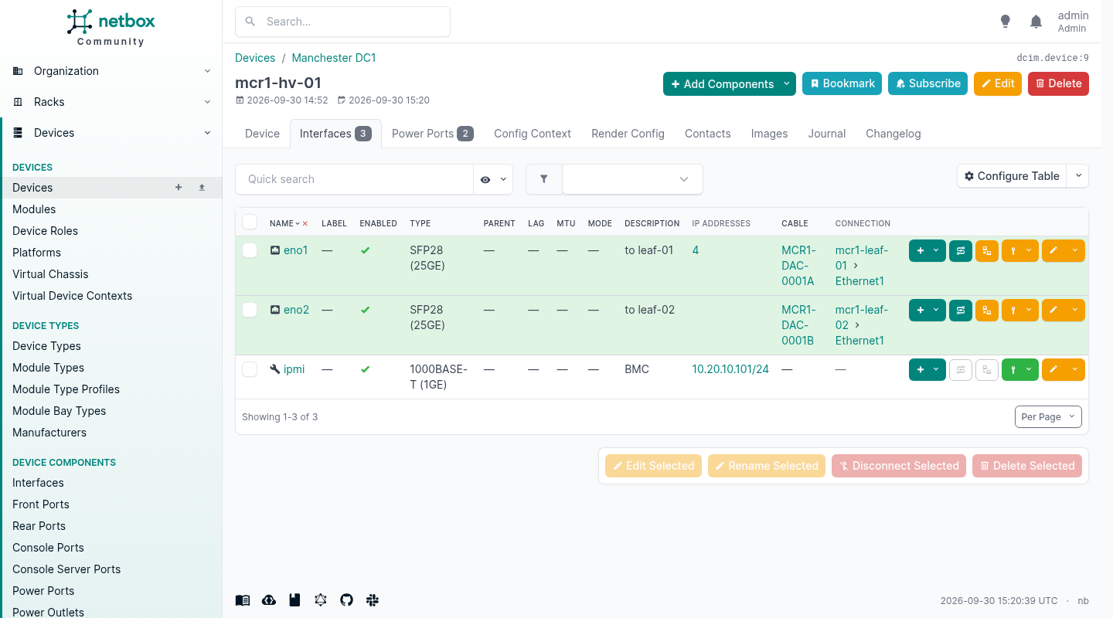The height and width of the screenshot is (618, 1113).
Task: Open the Manchester DC1 breadcrumb link
Action: (334, 58)
